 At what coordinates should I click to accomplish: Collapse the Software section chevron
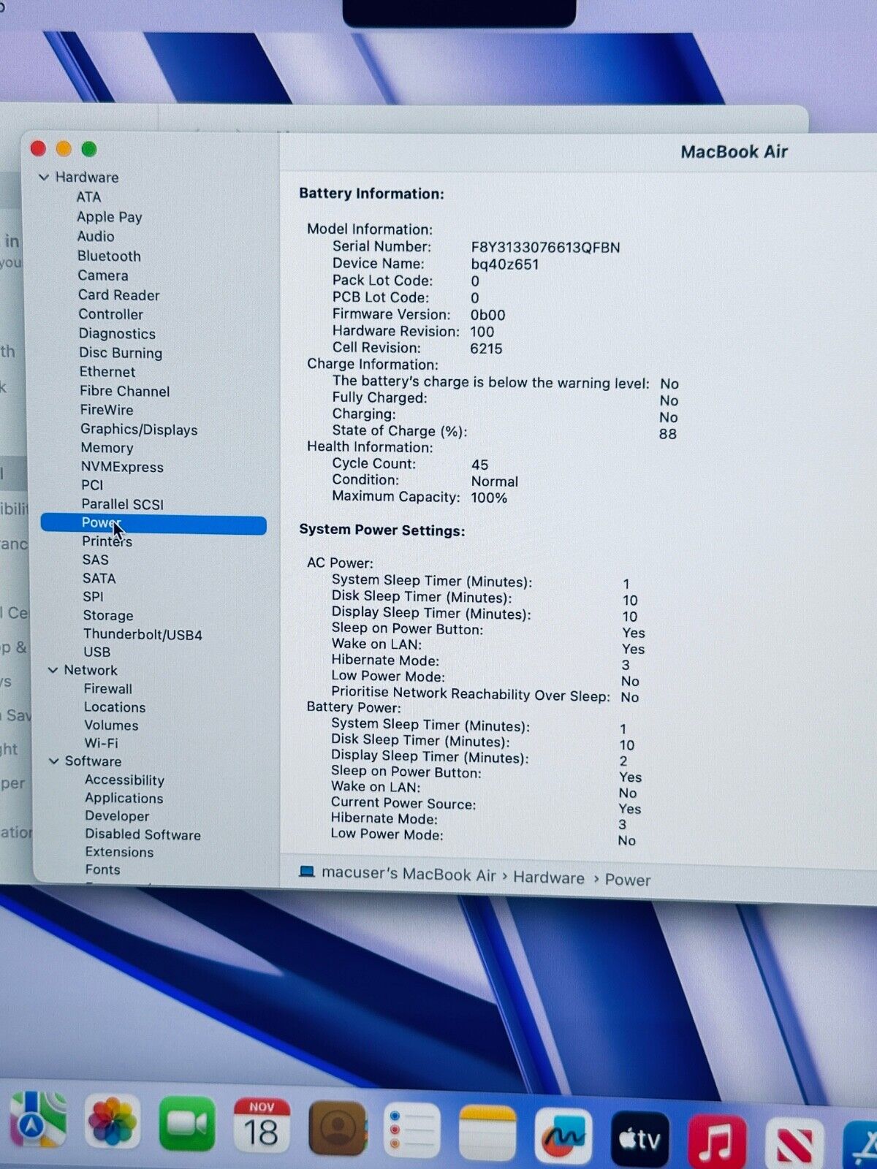(54, 761)
